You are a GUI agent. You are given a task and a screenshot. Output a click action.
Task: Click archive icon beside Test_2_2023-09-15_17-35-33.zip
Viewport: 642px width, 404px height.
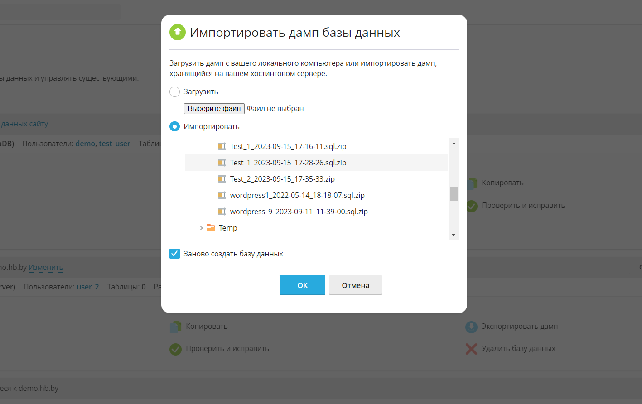coord(222,179)
